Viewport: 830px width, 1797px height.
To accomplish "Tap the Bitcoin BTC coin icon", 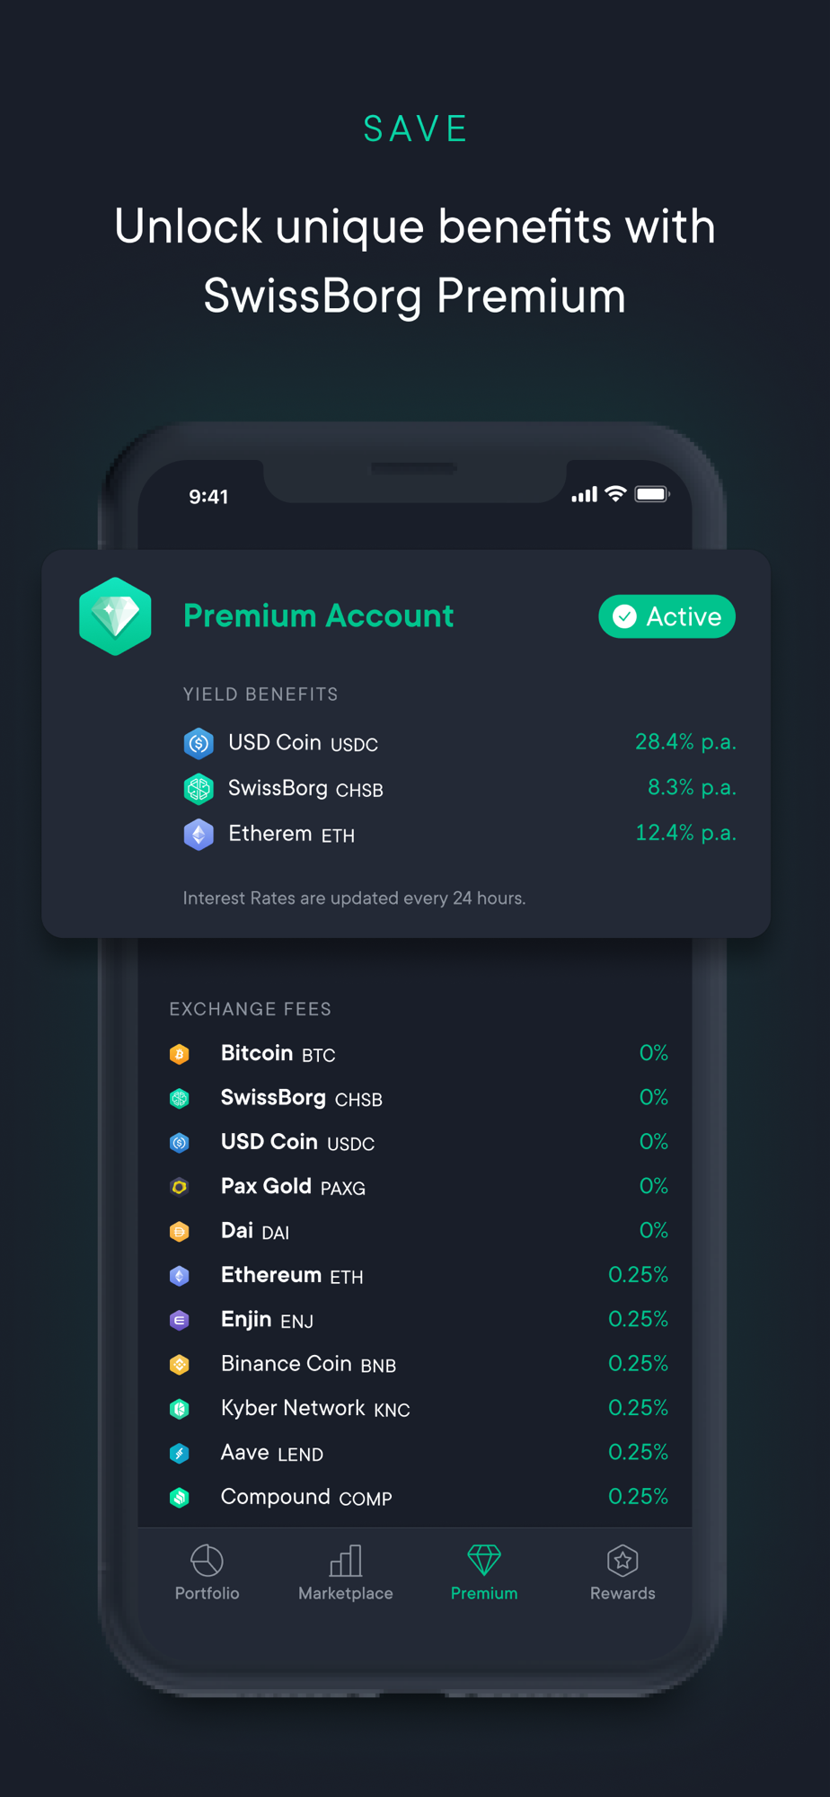I will click(180, 1054).
